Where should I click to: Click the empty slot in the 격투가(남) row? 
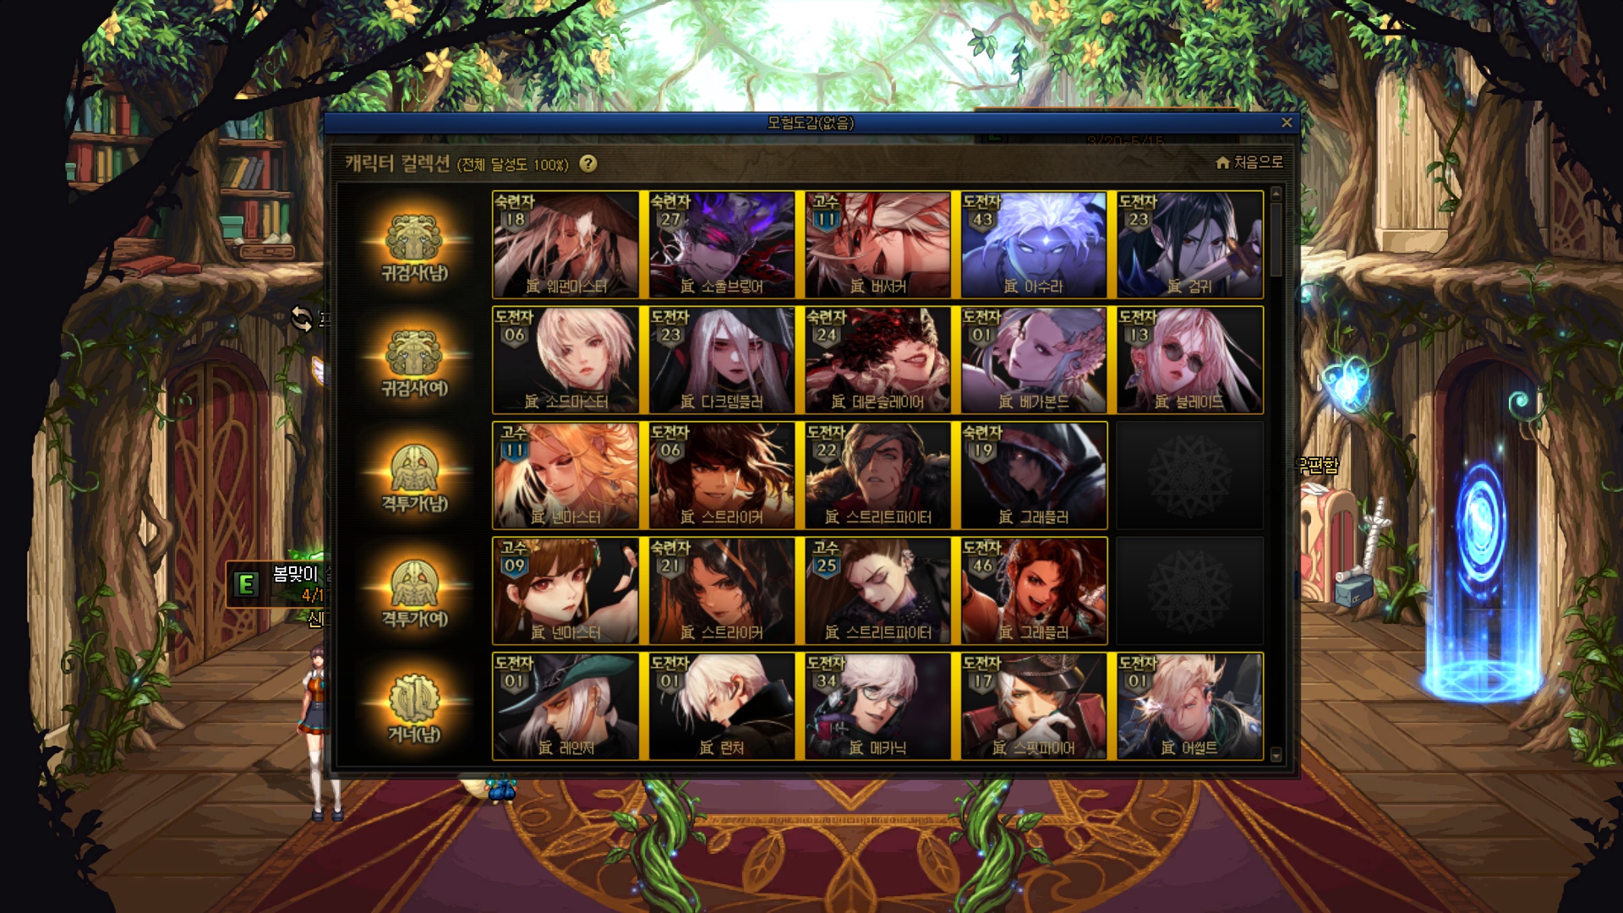pos(1189,475)
